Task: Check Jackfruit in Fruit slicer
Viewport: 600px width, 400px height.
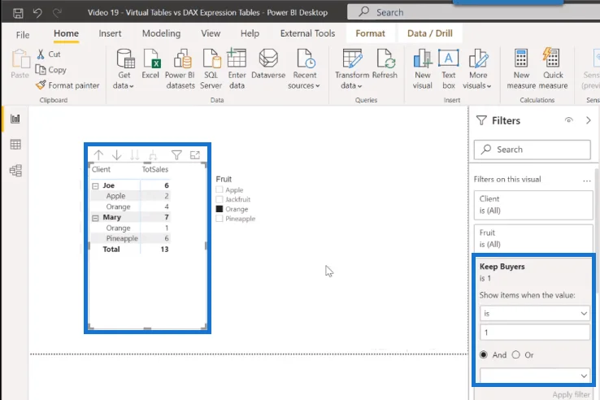Action: [220, 199]
